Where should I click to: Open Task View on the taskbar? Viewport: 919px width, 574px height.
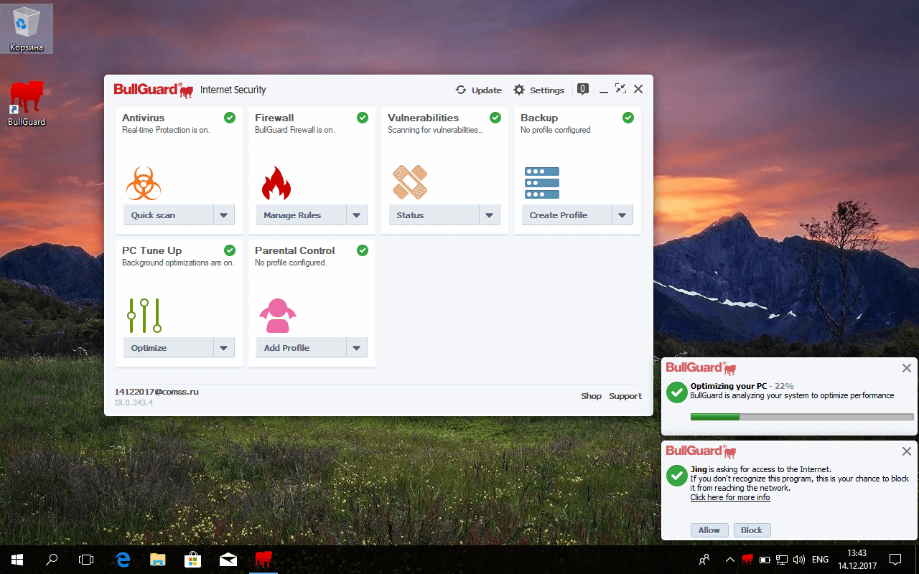pos(86,559)
